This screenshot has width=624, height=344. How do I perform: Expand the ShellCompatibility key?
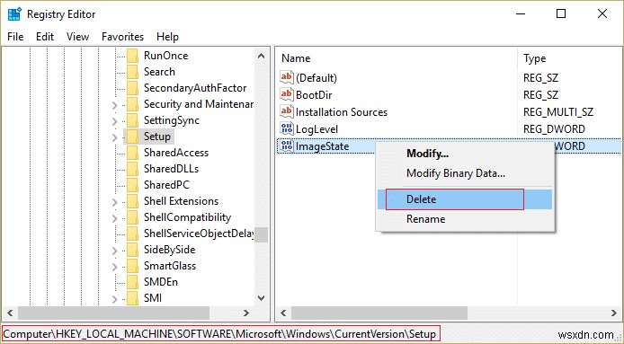click(114, 218)
